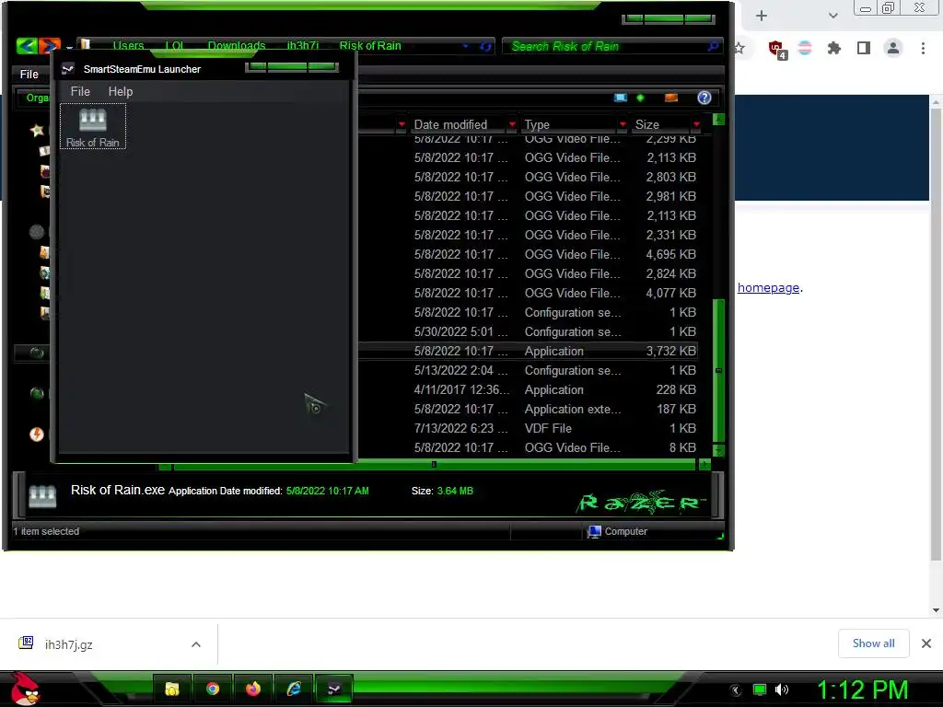
Task: Open uBlock Origin extension icon
Action: (x=777, y=50)
